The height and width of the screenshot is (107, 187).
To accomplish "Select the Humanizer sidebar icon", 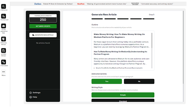I will (x=3, y=16).
